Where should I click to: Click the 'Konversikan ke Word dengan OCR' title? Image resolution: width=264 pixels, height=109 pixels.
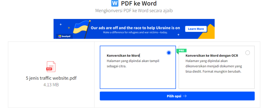[x=212, y=56]
